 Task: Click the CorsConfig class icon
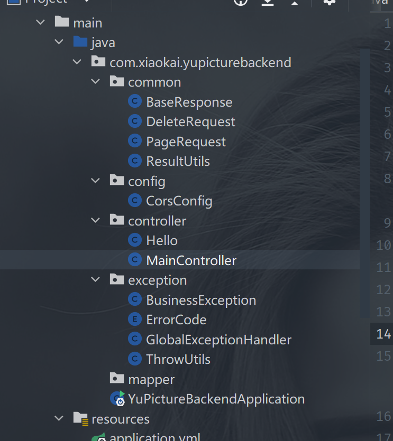135,201
